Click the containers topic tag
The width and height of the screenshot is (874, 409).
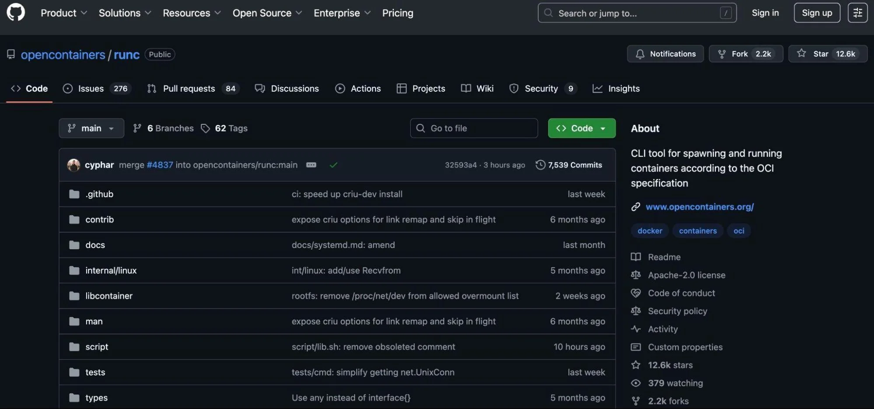(x=698, y=231)
